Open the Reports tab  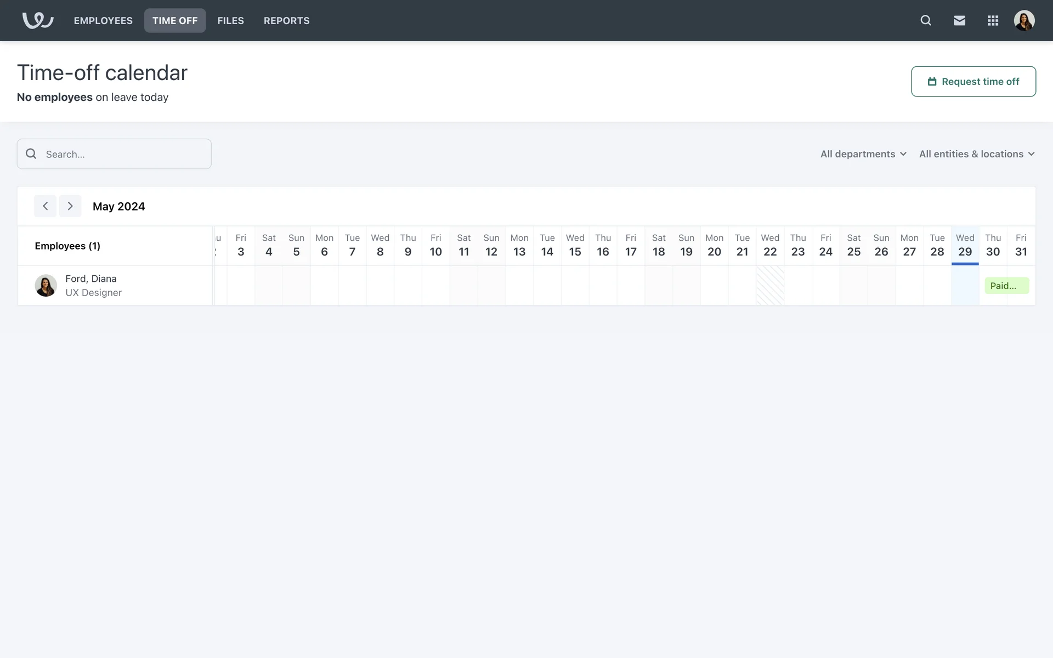click(286, 20)
